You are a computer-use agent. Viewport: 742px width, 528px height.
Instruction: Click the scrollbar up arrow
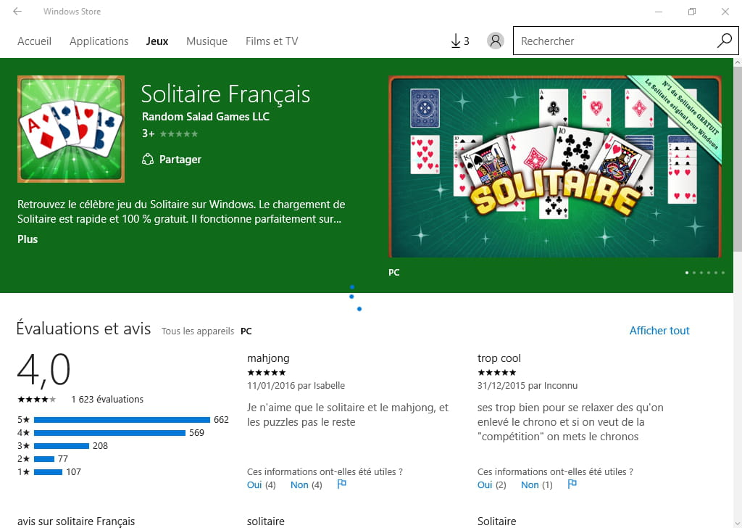tap(738, 62)
